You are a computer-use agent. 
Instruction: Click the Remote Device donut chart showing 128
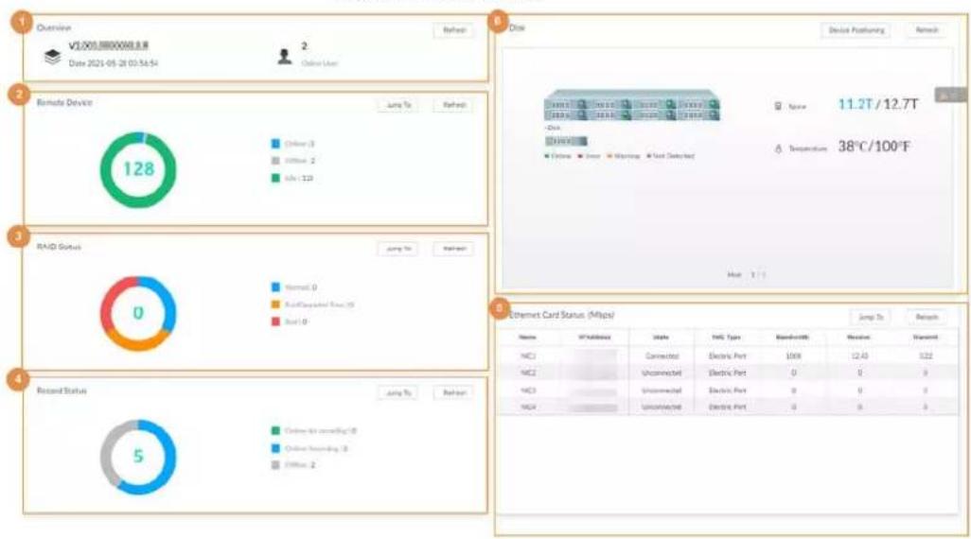click(138, 169)
